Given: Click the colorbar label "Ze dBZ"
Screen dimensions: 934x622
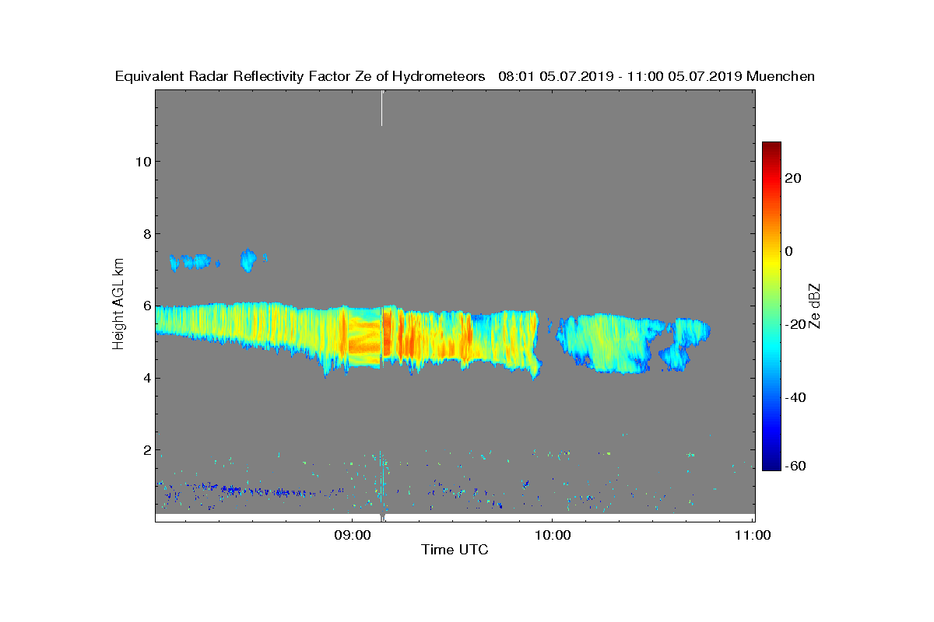Looking at the screenshot, I should pos(816,306).
